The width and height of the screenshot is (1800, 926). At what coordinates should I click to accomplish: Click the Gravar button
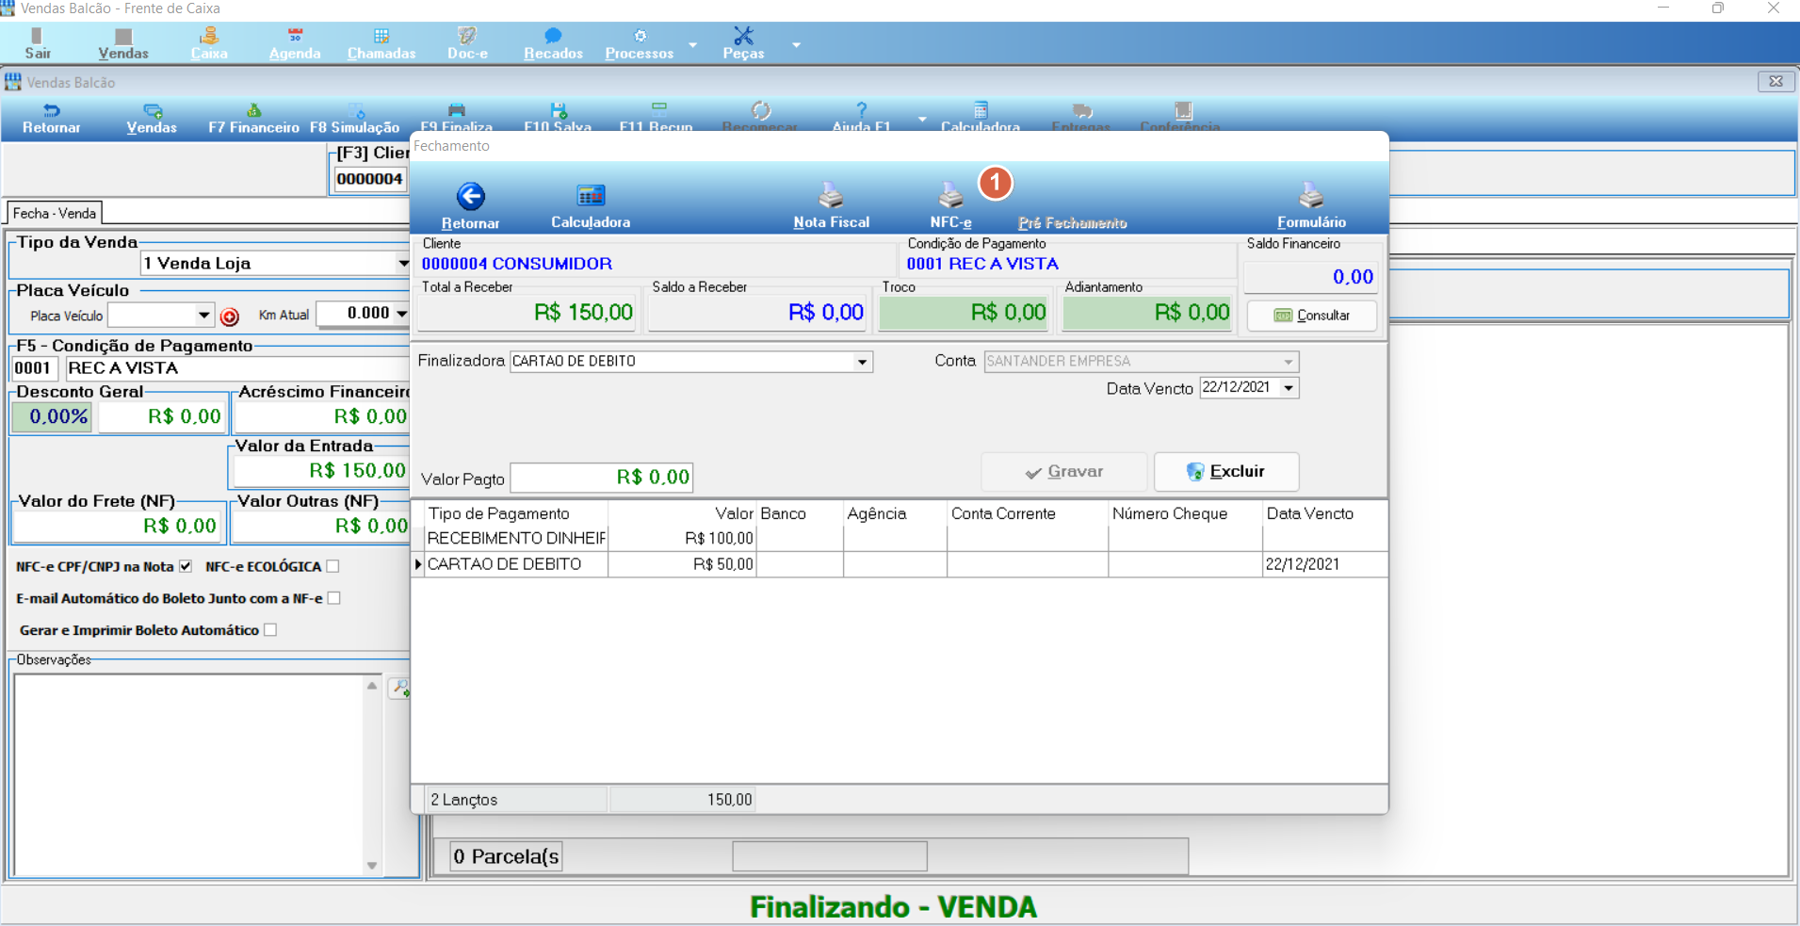[1064, 472]
